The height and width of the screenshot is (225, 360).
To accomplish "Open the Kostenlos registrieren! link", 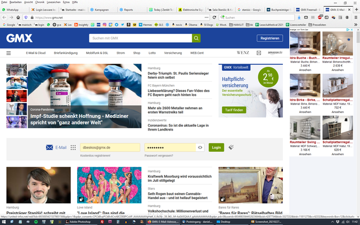I will [x=95, y=155].
